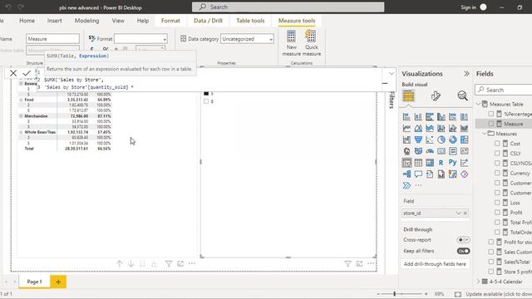The width and height of the screenshot is (532, 299).
Task: Check the Cost field checkbox
Action: (x=497, y=144)
